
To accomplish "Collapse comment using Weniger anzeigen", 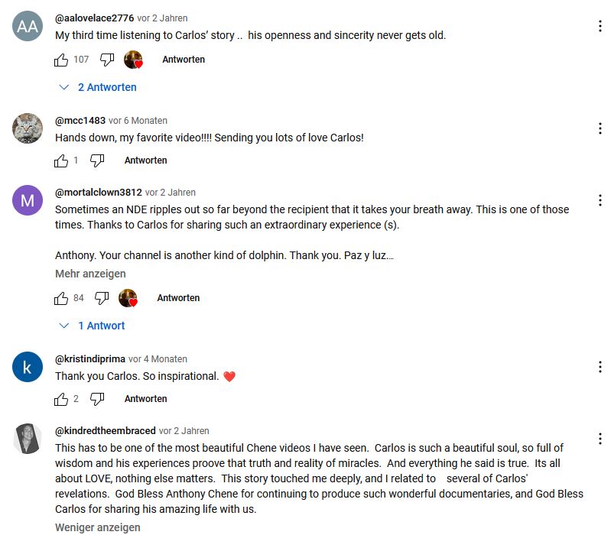I will (x=97, y=527).
